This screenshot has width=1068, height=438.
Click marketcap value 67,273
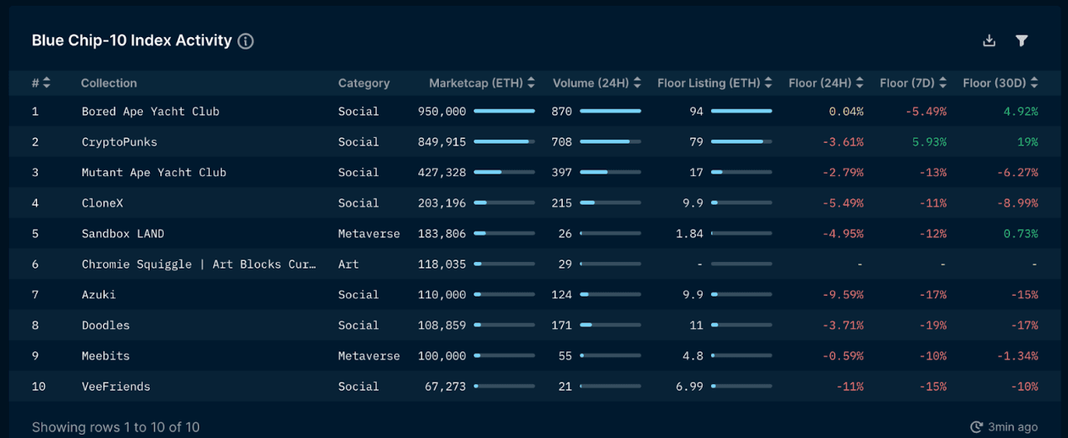446,387
